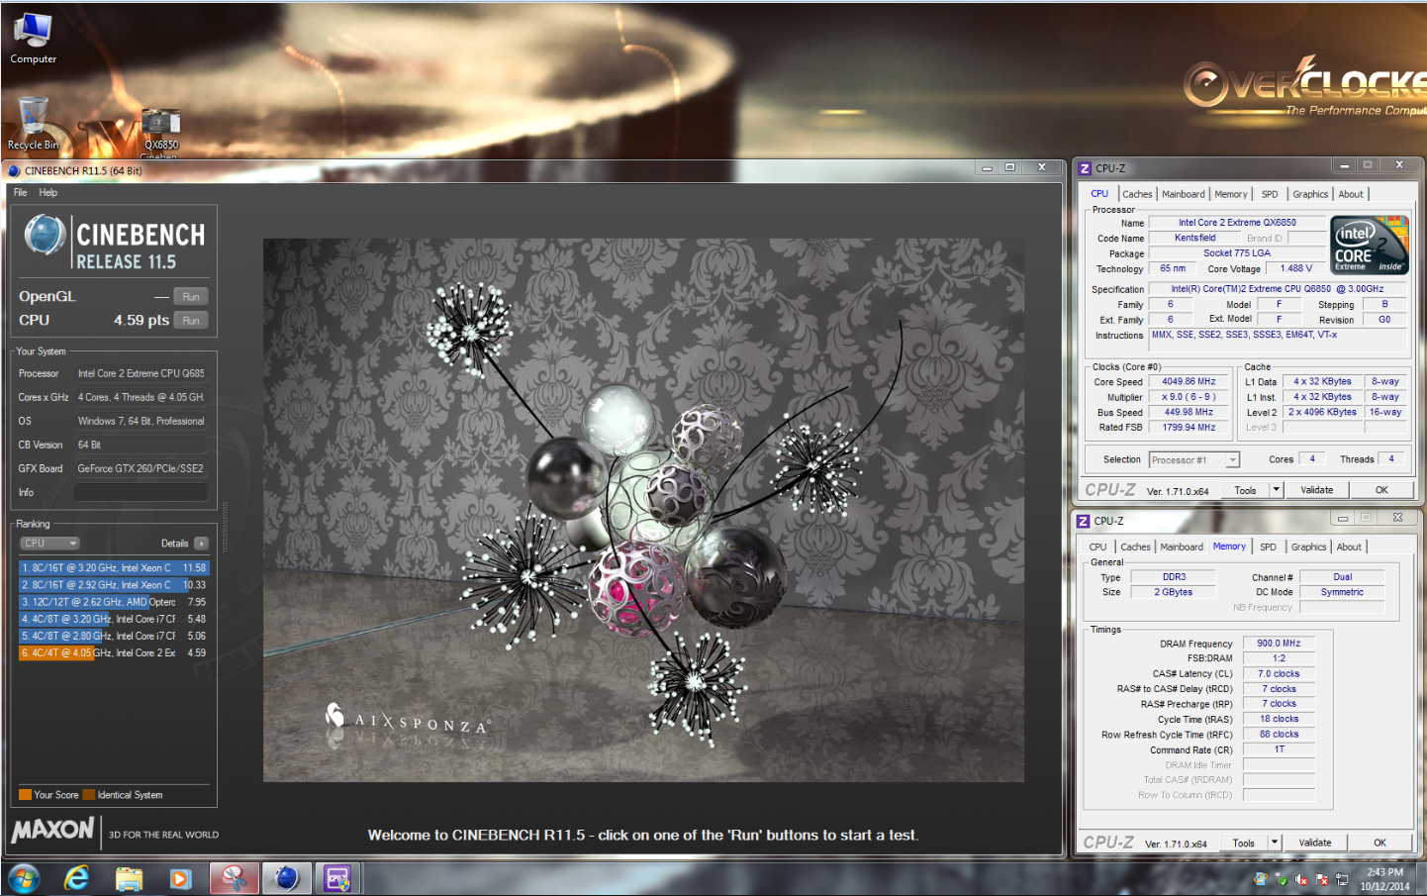Click the DRAM Frequency value 900.0 MHz

point(1279,644)
